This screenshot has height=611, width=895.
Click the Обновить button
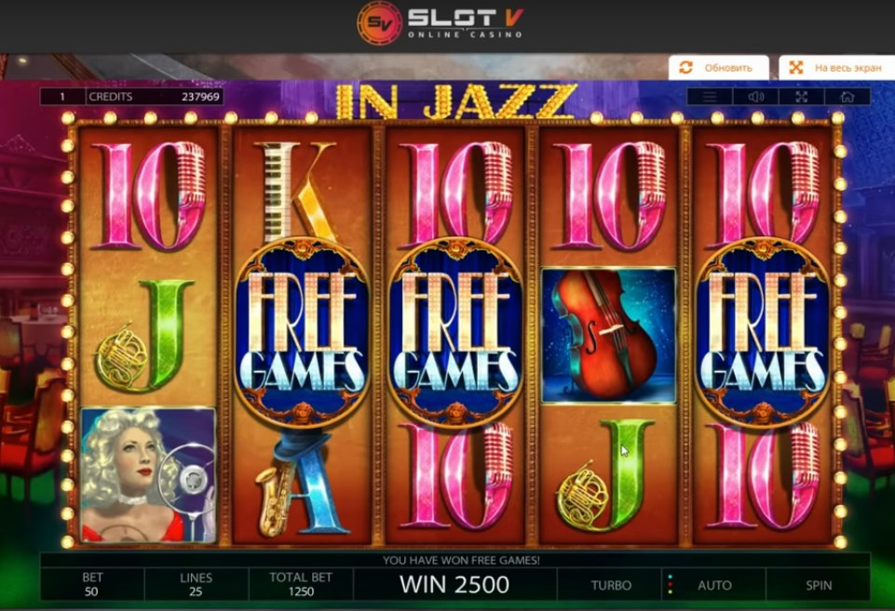719,68
